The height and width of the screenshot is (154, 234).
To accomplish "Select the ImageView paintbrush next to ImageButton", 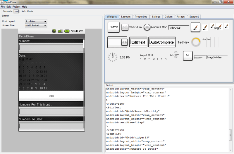I will 205,27.
